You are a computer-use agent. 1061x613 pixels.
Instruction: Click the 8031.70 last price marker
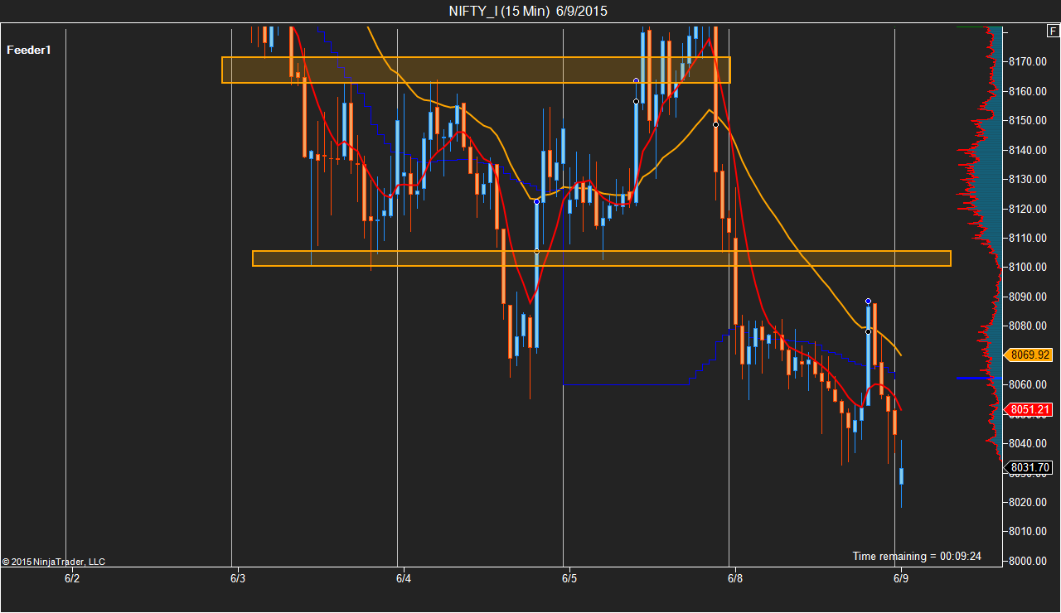click(1028, 467)
